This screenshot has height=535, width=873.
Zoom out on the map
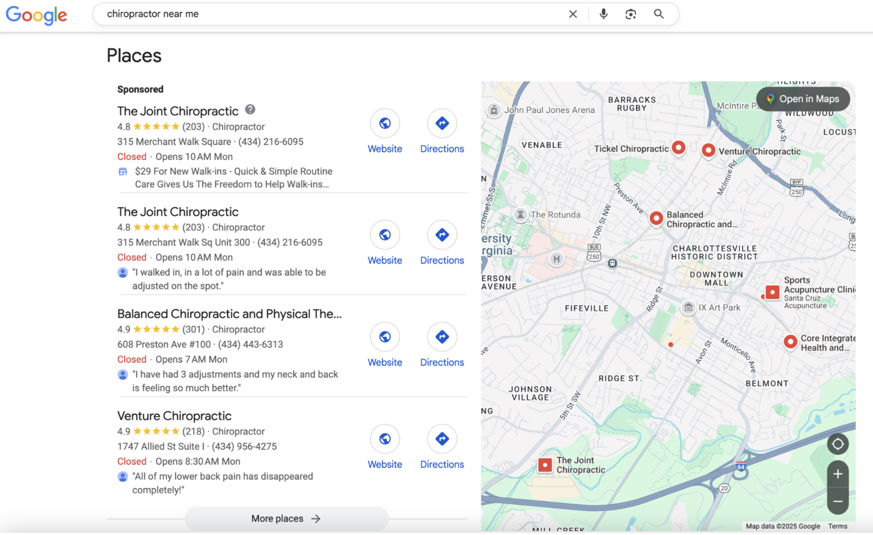coord(837,501)
